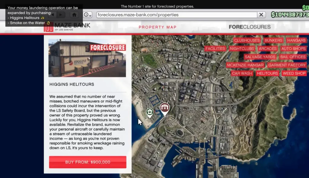309x178 pixels.
Task: Click 'Smoke on the Water' line in hint popup
Action: 29,23
